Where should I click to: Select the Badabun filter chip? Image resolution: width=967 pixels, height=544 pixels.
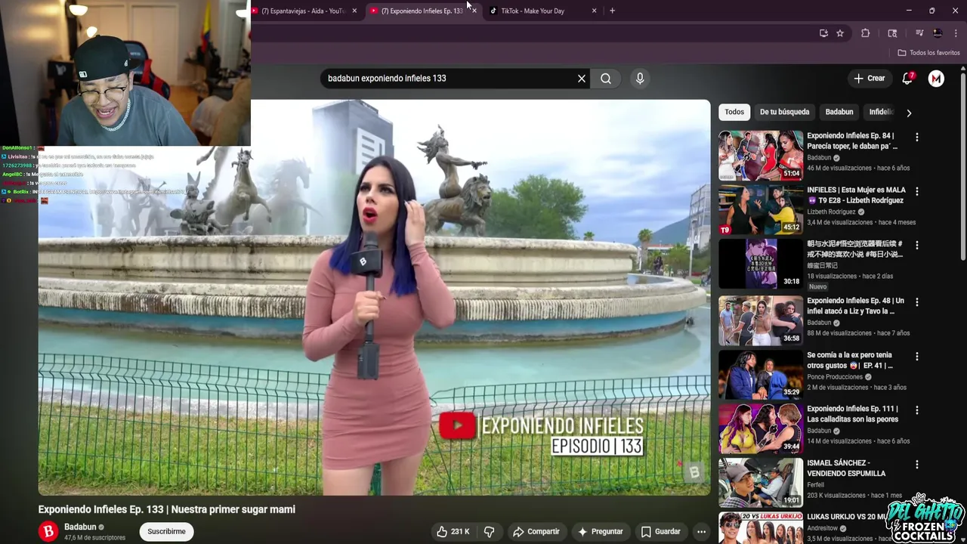pyautogui.click(x=839, y=112)
